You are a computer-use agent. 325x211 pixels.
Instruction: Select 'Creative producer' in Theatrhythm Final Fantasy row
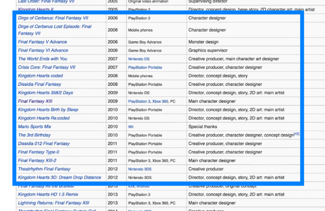(206, 169)
